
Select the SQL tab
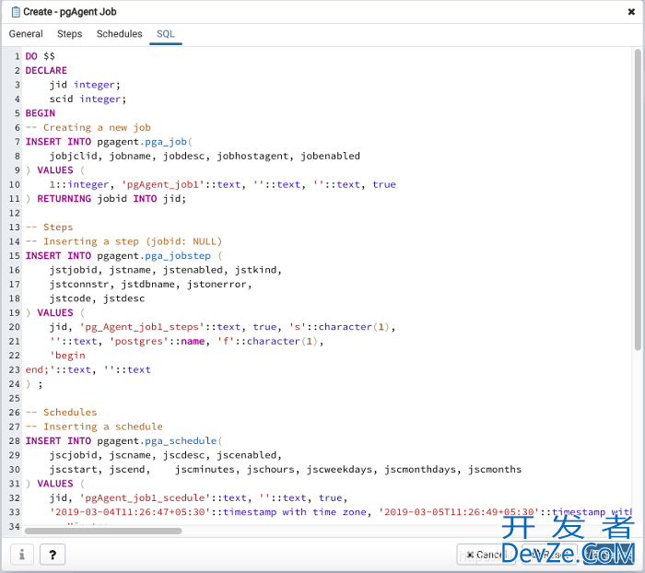pyautogui.click(x=166, y=34)
